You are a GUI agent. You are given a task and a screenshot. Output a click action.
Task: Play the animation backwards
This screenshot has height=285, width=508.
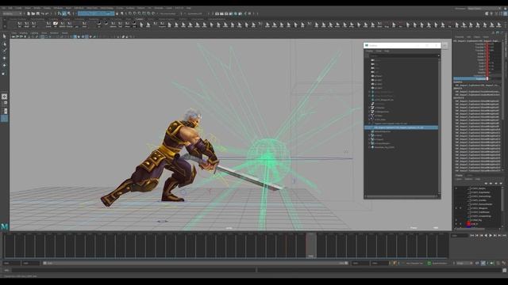point(486,236)
